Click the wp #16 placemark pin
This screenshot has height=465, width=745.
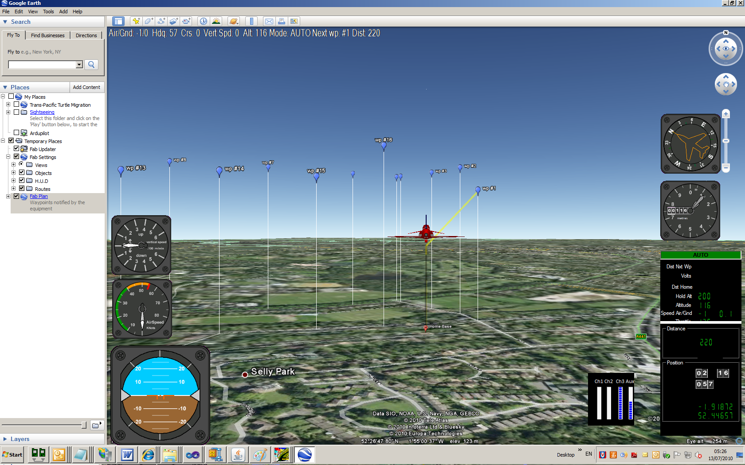click(384, 147)
